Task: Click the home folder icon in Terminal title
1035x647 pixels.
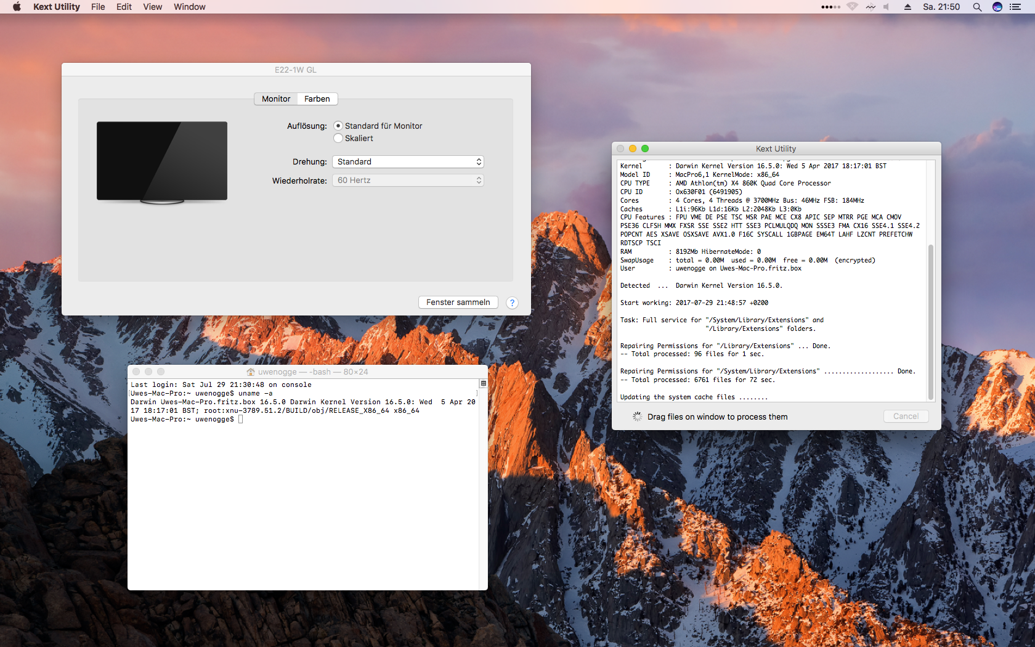Action: [x=251, y=372]
